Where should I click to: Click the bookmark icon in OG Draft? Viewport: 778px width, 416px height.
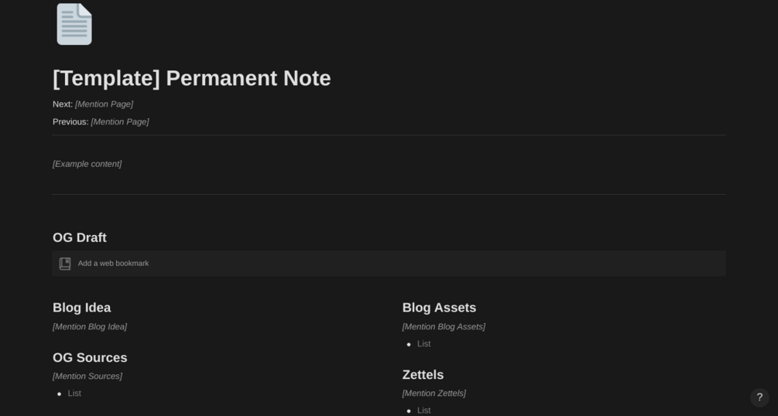click(65, 264)
